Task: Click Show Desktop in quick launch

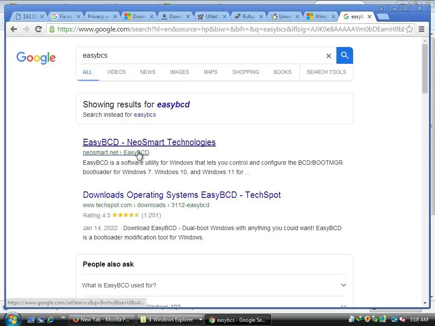Action: (31, 320)
